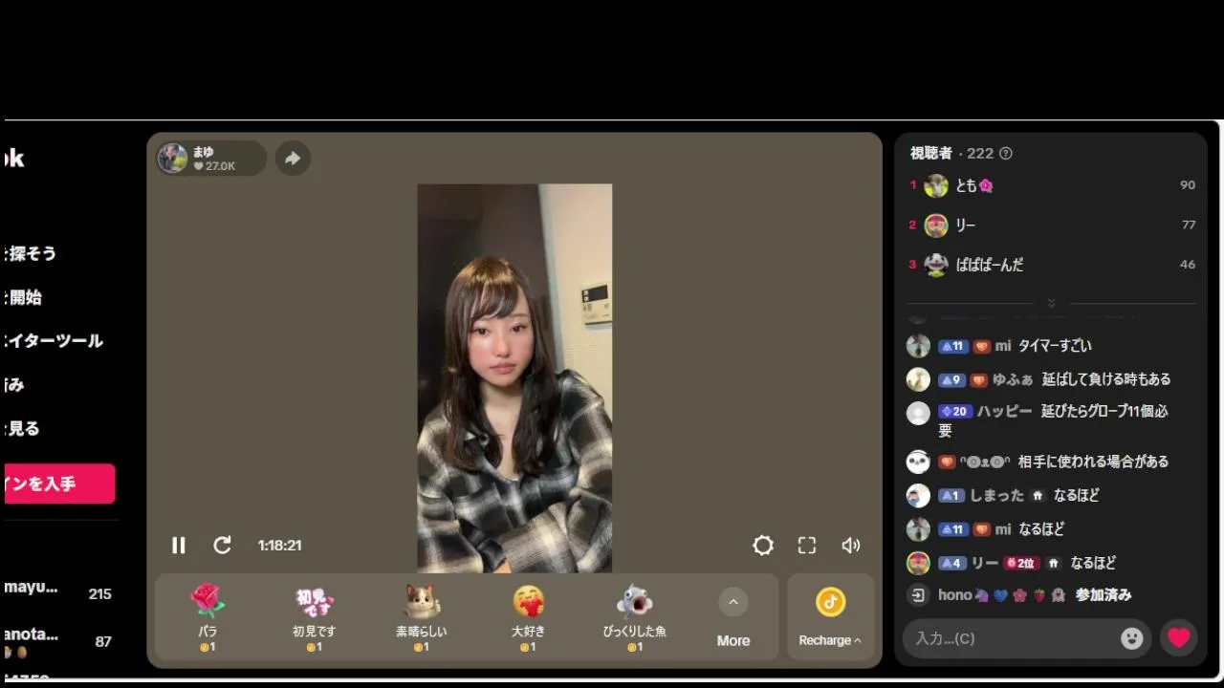Pause the live stream playback
This screenshot has height=688, width=1224.
point(178,545)
